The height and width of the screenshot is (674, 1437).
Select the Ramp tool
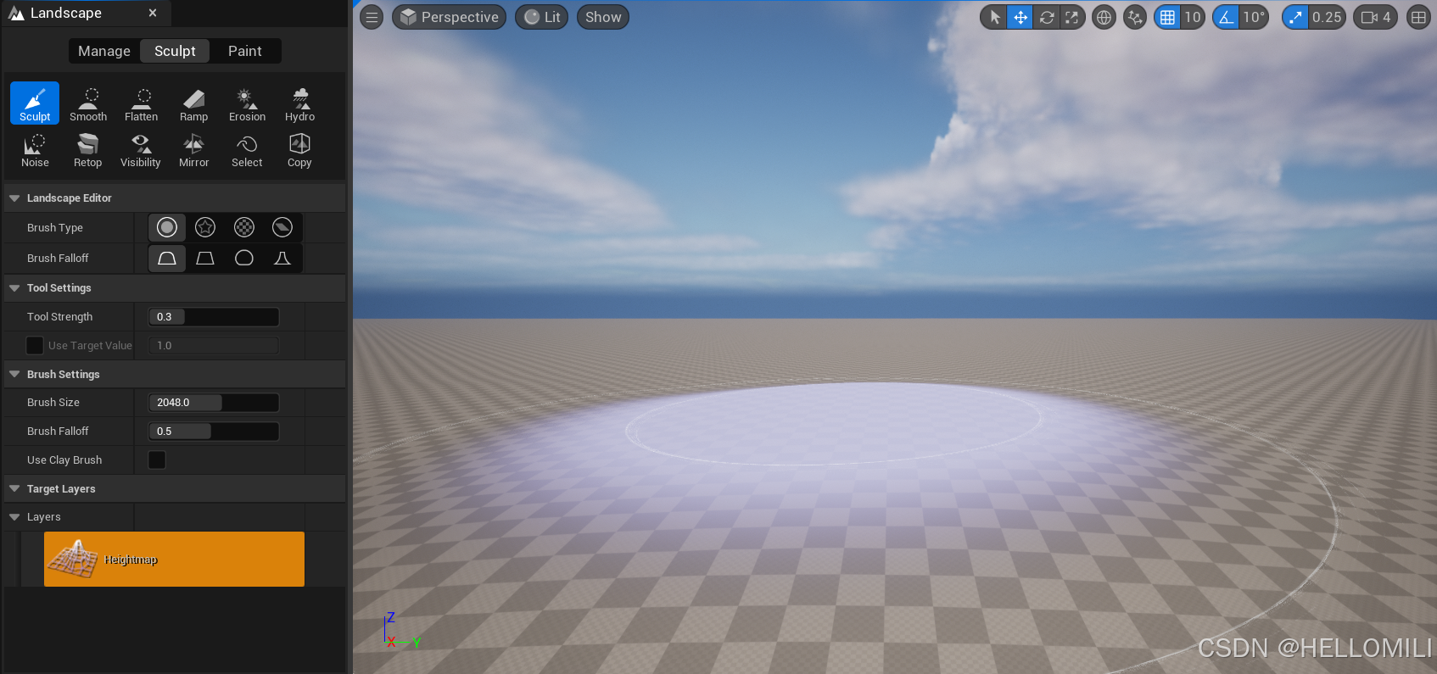[x=193, y=103]
